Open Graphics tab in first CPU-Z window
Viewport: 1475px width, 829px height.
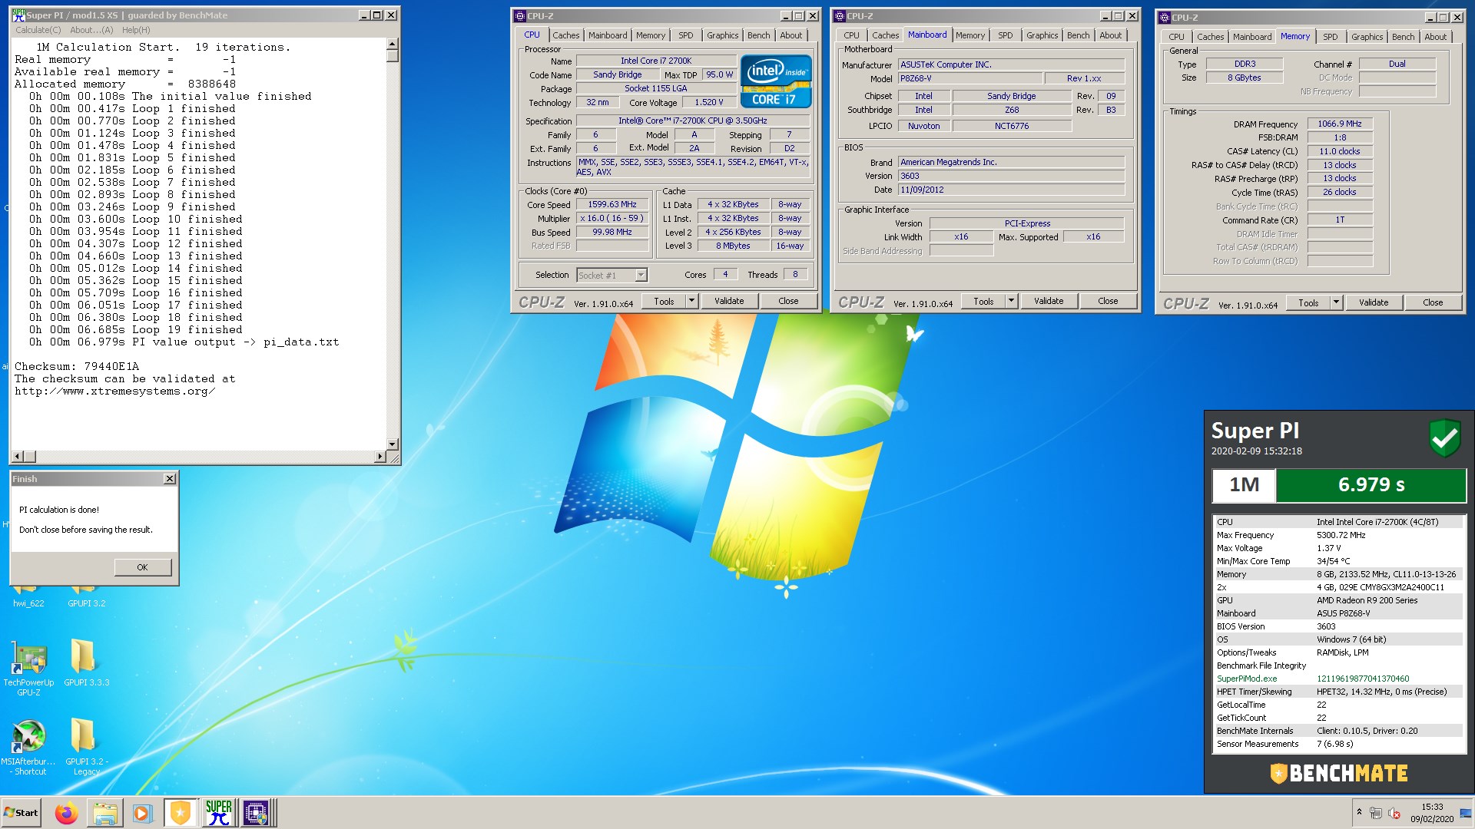tap(722, 35)
